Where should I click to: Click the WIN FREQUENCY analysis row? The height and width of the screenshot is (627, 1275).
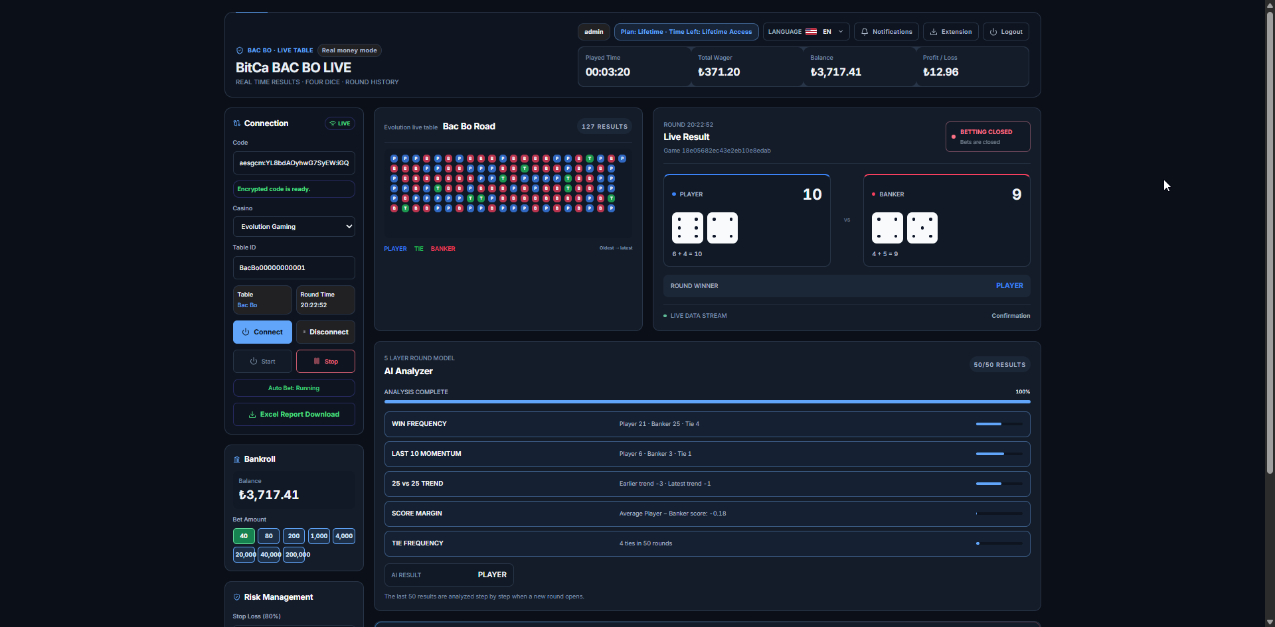click(x=707, y=424)
